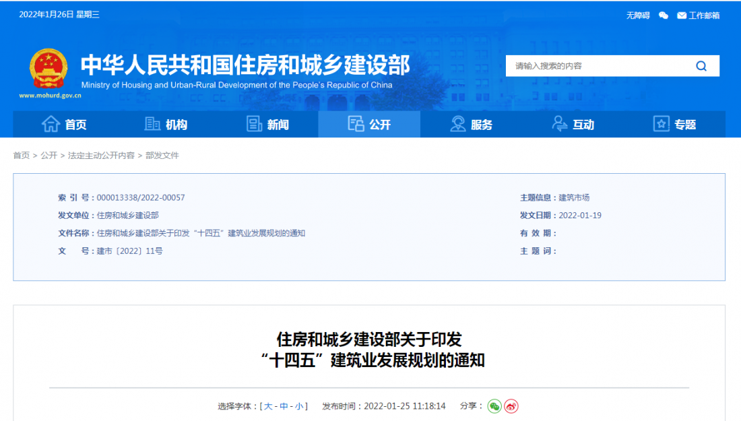This screenshot has width=741, height=421.
Task: Open the 新闻 navigation tab
Action: pos(267,124)
